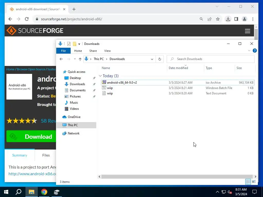
Task: Switch to SourceForge Files tab
Action: [x=46, y=155]
